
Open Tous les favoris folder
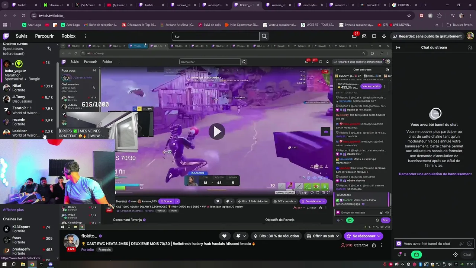tap(459, 25)
